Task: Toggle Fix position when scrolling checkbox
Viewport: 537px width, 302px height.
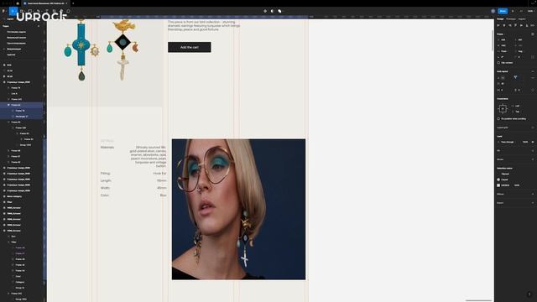Action: tap(498, 118)
